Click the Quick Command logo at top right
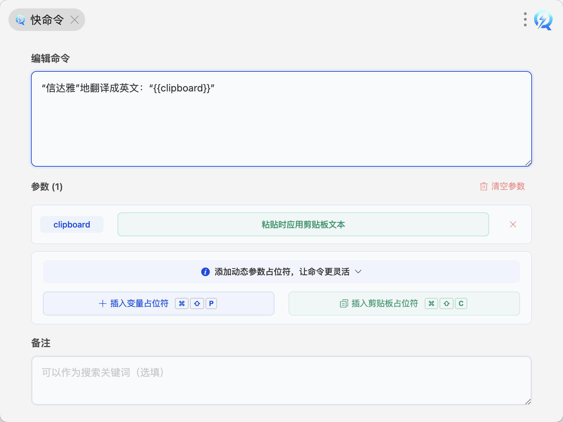This screenshot has height=422, width=563. [543, 20]
